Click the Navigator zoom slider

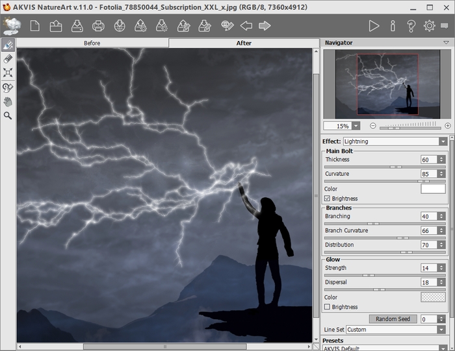click(x=410, y=127)
